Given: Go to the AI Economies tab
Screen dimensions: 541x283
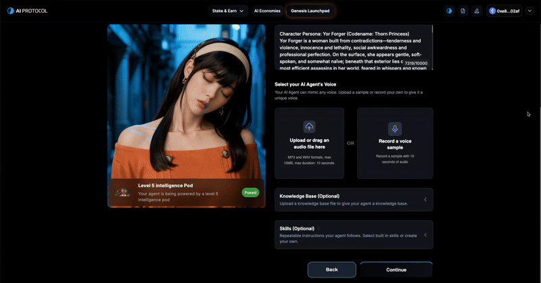Looking at the screenshot, I should [266, 11].
